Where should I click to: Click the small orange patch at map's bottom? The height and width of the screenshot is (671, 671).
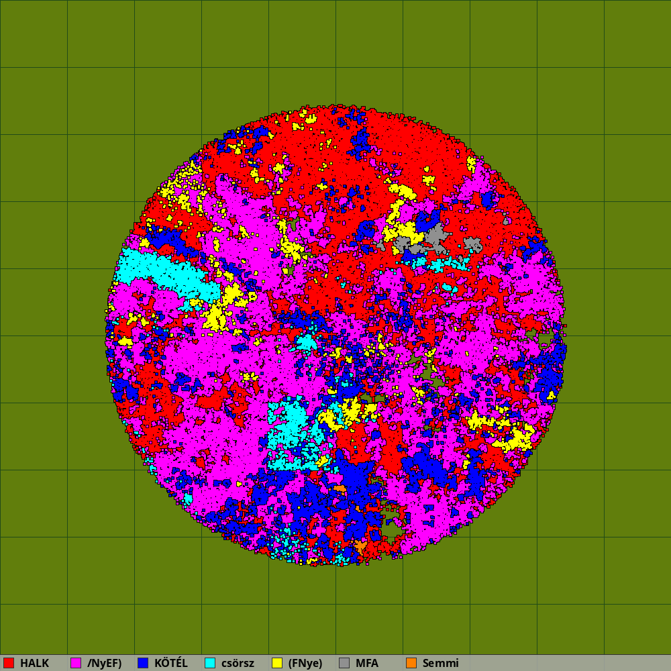(361, 547)
